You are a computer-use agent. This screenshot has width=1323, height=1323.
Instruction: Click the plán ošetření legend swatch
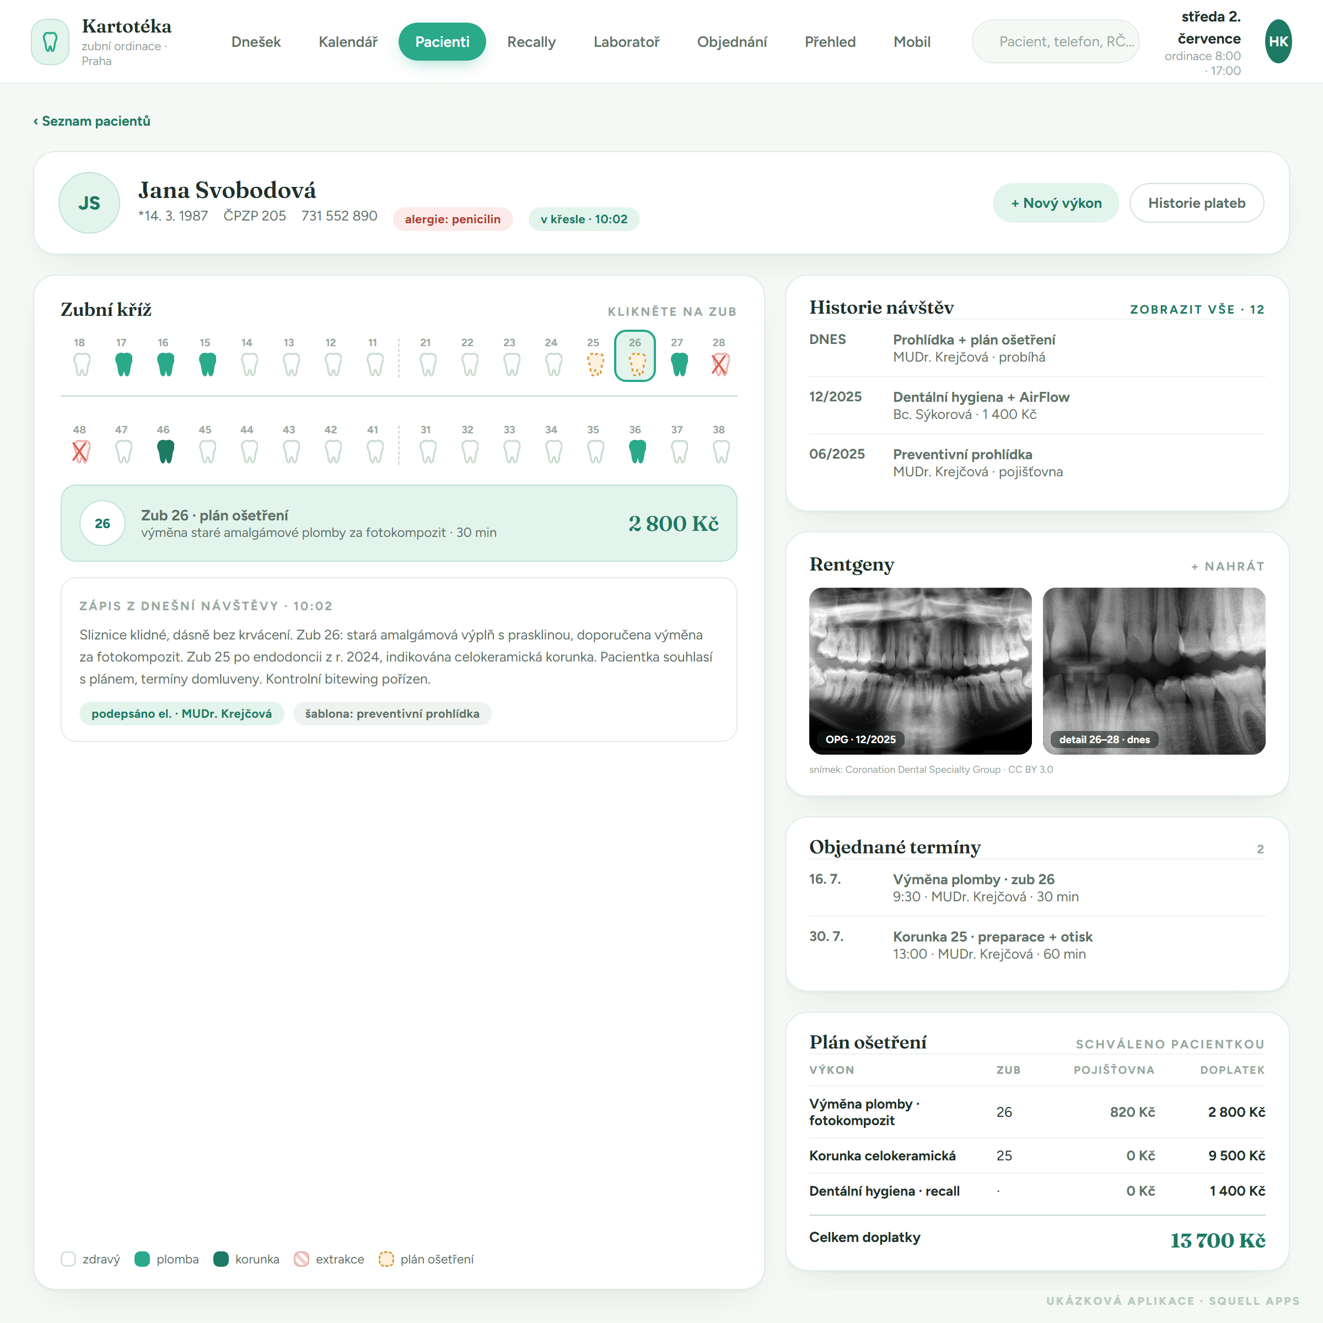[x=386, y=1259]
